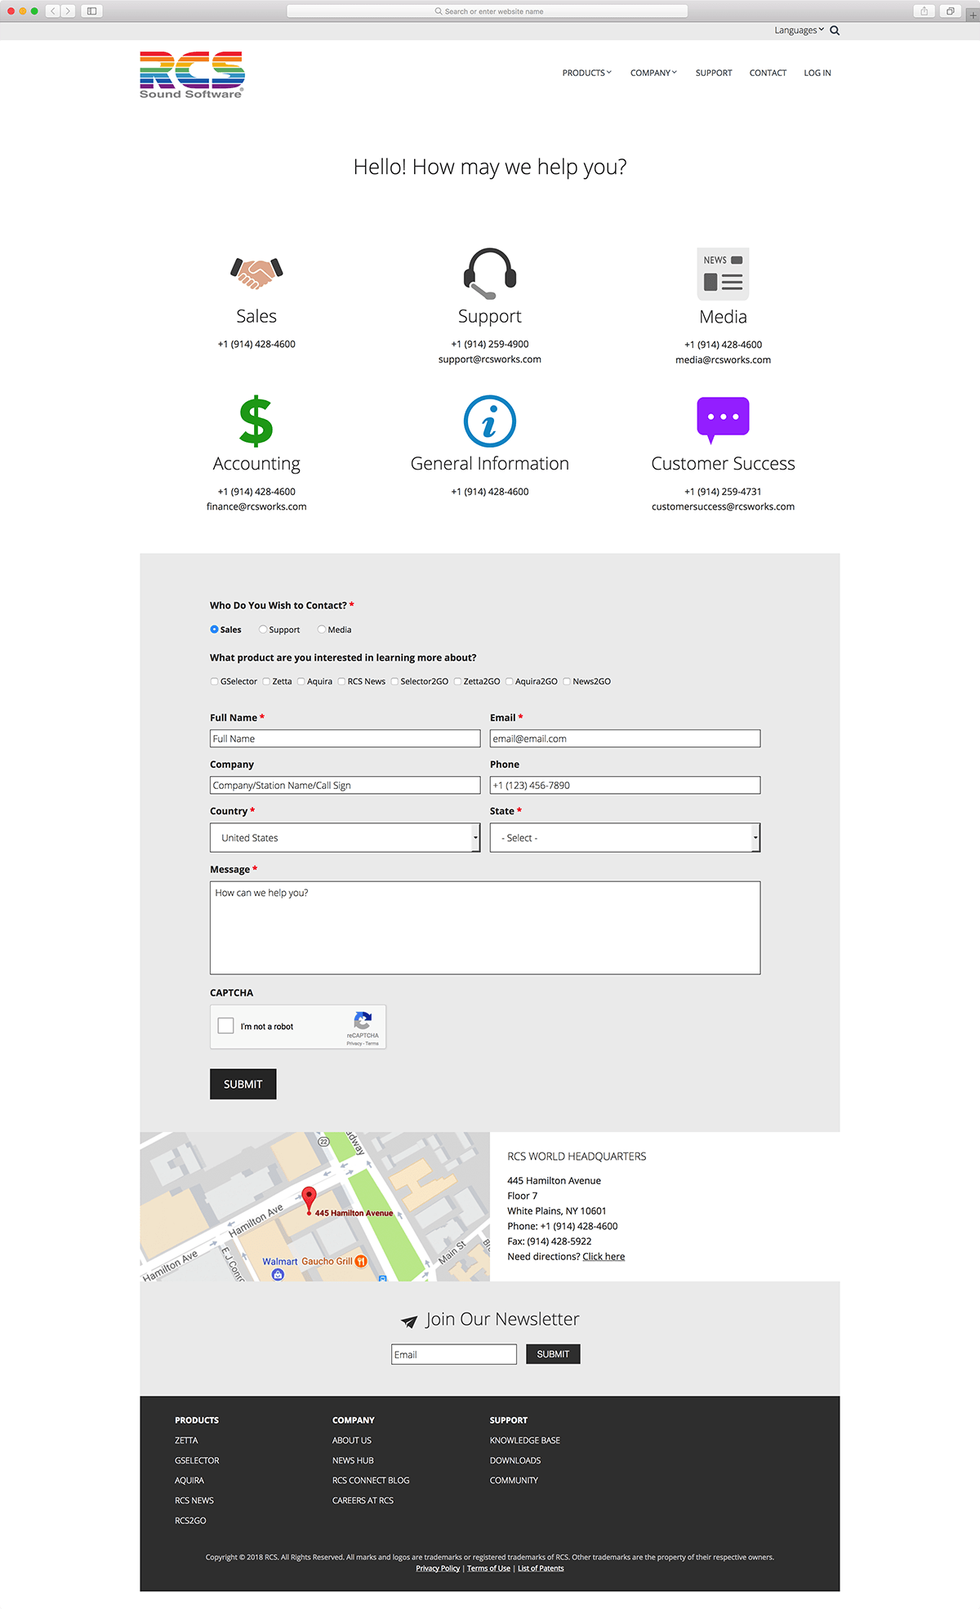The image size is (980, 1609).
Task: Click the reCAPTCHA logo icon
Action: coord(363,1020)
